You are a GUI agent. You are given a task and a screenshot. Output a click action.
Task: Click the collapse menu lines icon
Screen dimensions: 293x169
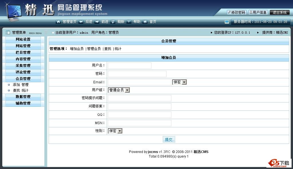46,32
